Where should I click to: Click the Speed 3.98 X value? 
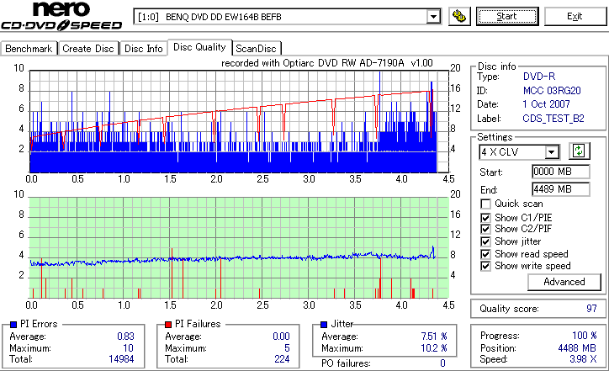[583, 359]
